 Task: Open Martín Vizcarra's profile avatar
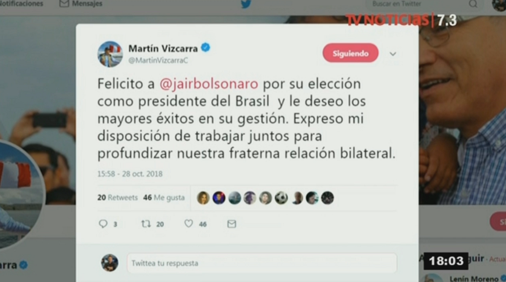coord(110,54)
